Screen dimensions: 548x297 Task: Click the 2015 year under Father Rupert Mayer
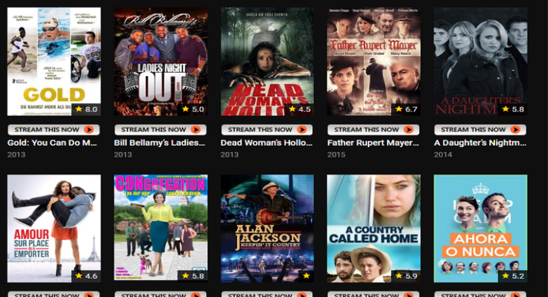[336, 154]
